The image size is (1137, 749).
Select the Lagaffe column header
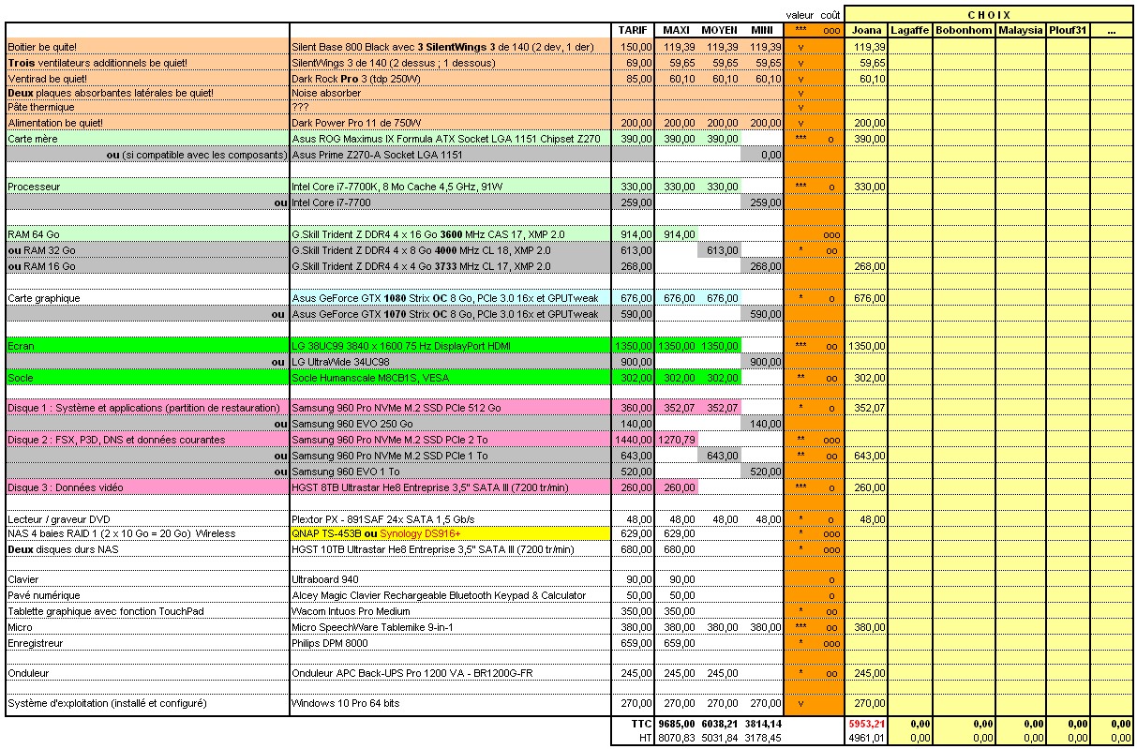(x=910, y=30)
